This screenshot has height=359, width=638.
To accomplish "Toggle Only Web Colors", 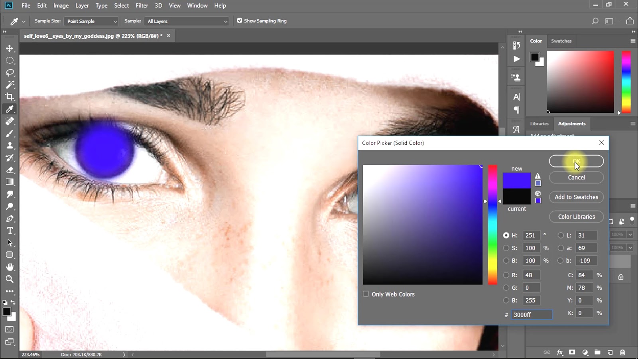I will 366,294.
